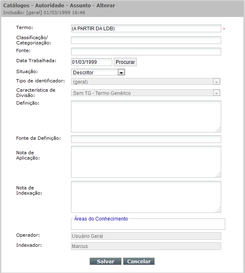Click the Classificação/Categorização input field
The image size is (245, 273).
tap(146, 40)
